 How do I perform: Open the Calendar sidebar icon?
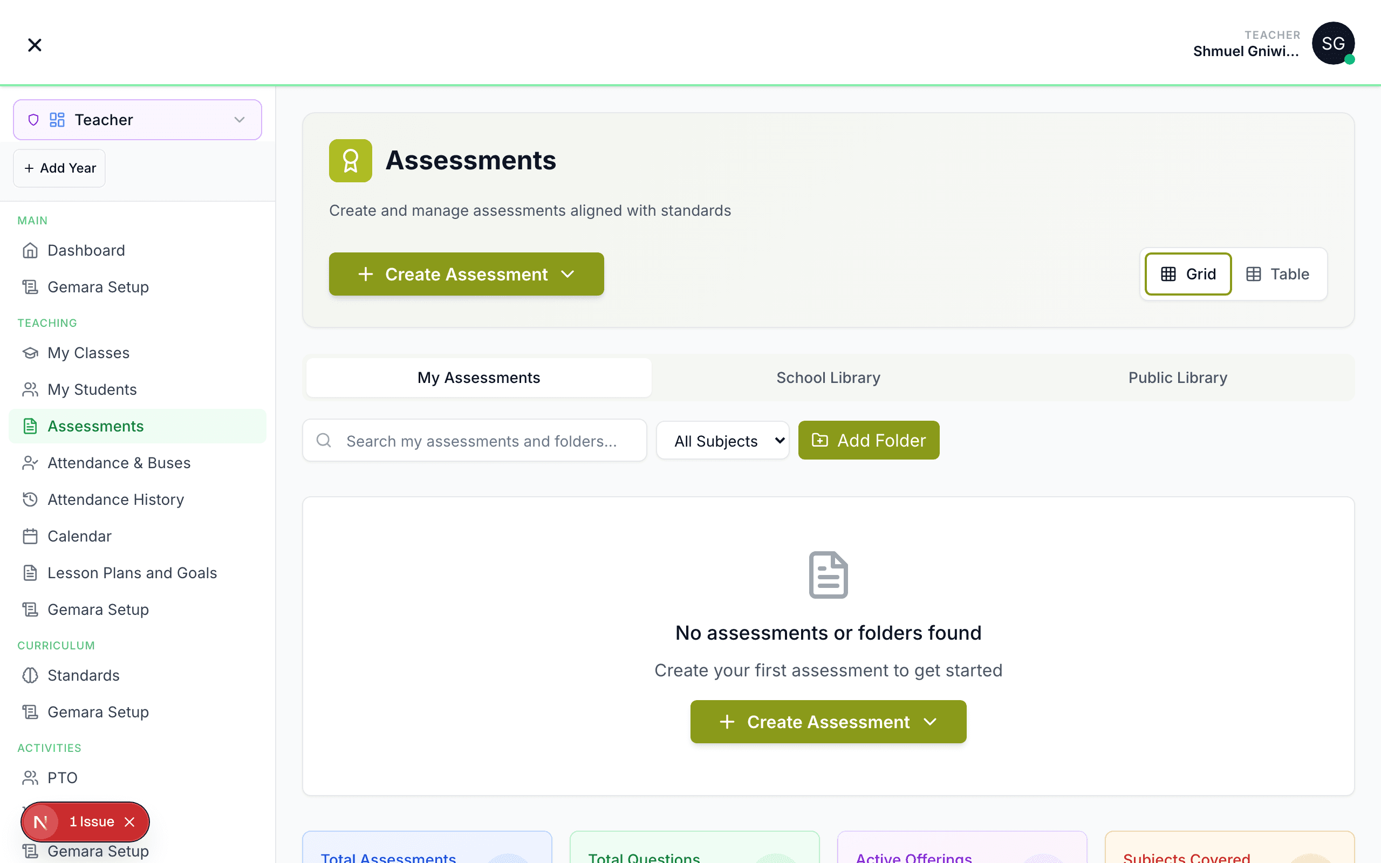coord(30,536)
